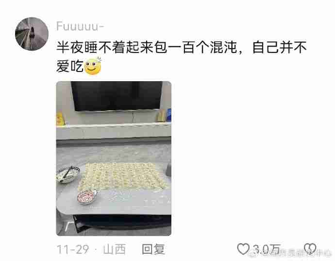Click the wonton tray in the photo
The image size is (335, 261).
[122, 177]
